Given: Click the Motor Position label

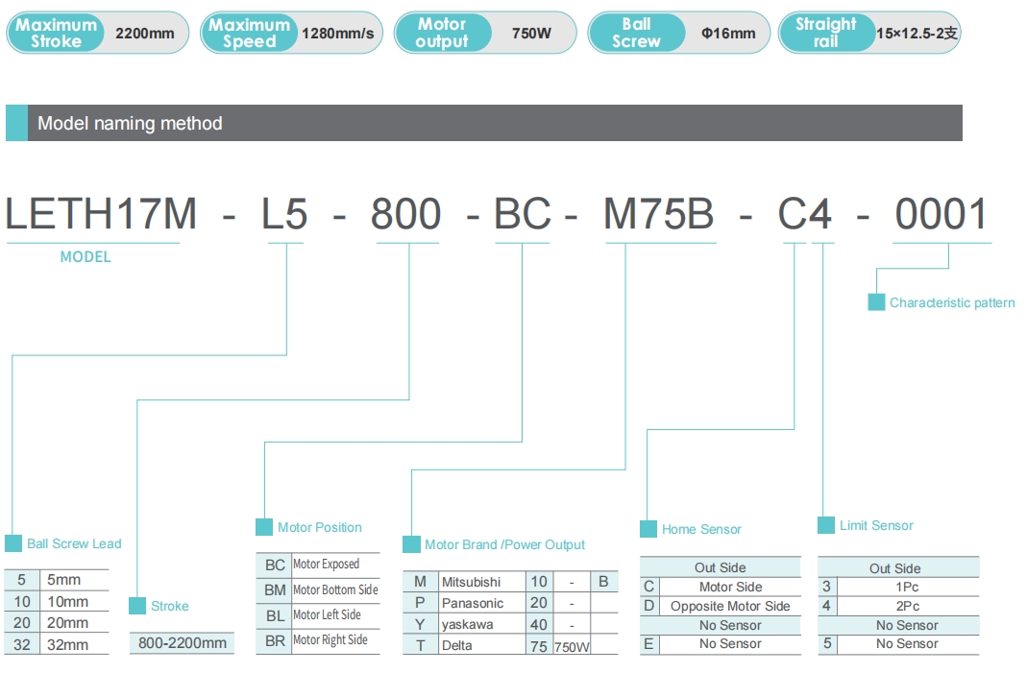Looking at the screenshot, I should [x=320, y=527].
